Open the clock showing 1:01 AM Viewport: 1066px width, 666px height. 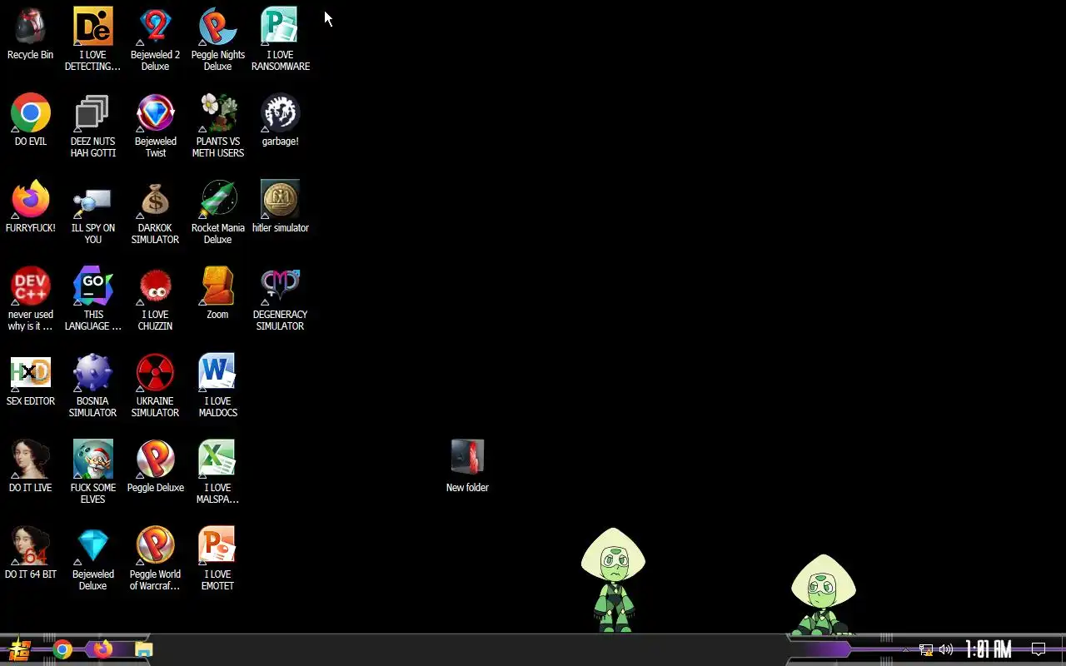(x=988, y=649)
